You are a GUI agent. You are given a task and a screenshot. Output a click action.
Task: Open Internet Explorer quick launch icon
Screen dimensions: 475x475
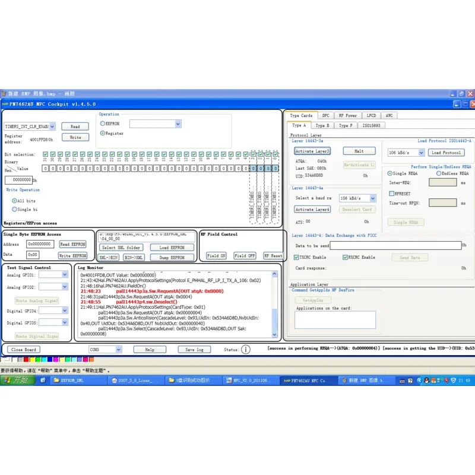tap(43, 380)
